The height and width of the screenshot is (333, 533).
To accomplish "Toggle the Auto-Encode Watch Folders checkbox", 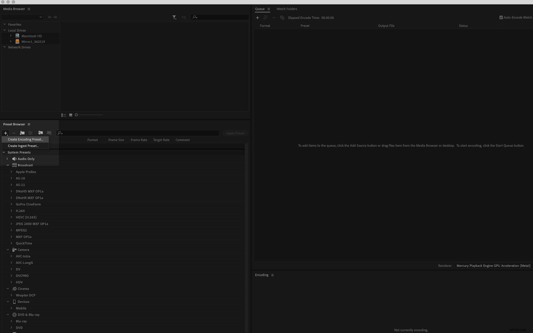I will (x=501, y=17).
